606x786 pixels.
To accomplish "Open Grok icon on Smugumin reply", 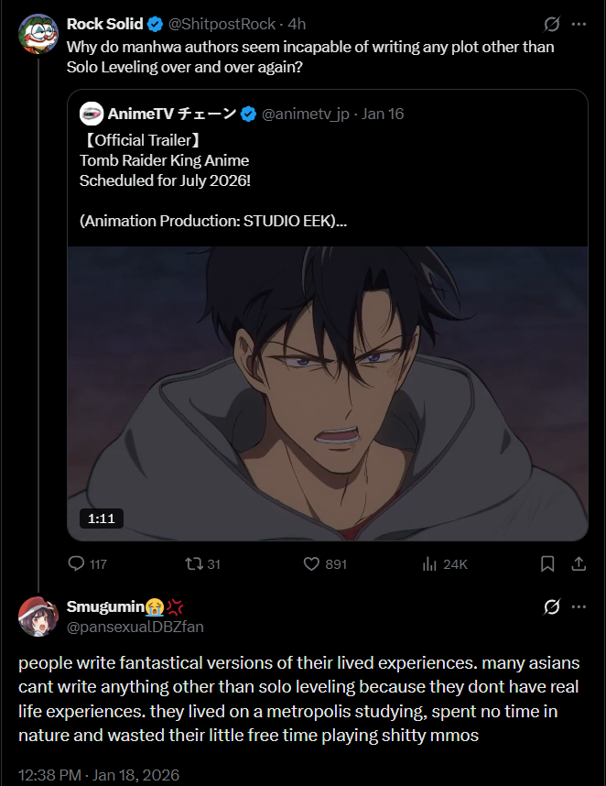I will point(552,607).
